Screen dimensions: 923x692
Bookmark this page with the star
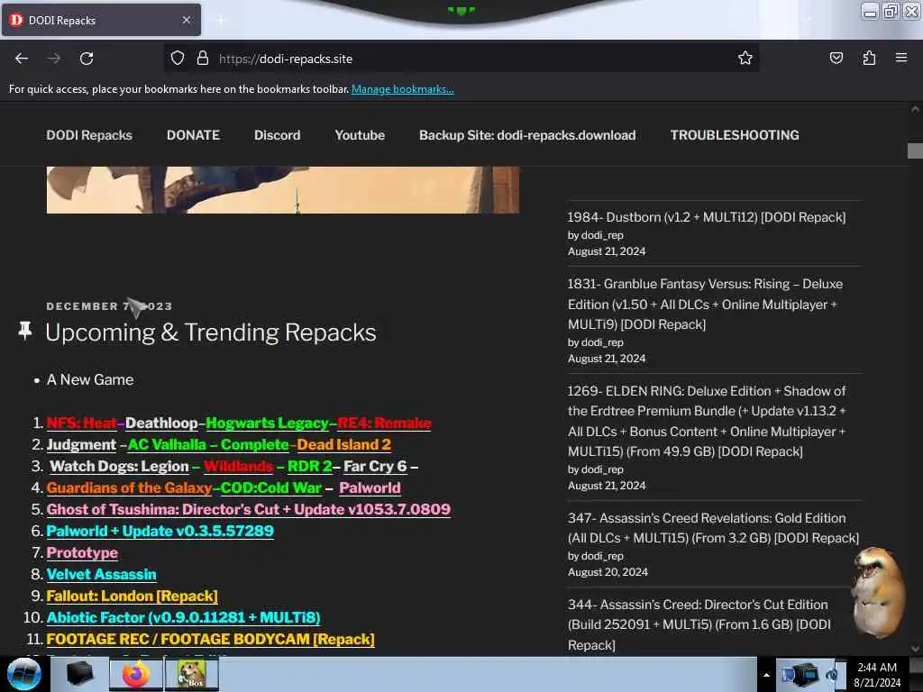[x=745, y=58]
